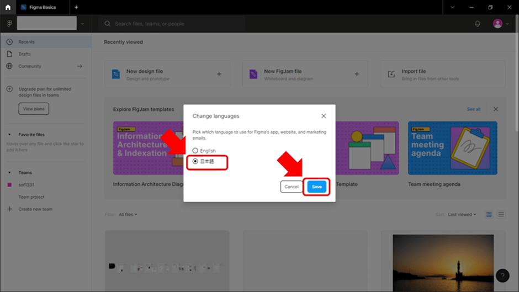Open Recents in the sidebar
This screenshot has width=519, height=292.
46,42
